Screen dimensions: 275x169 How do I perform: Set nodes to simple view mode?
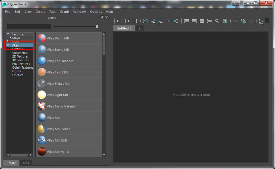(187, 21)
